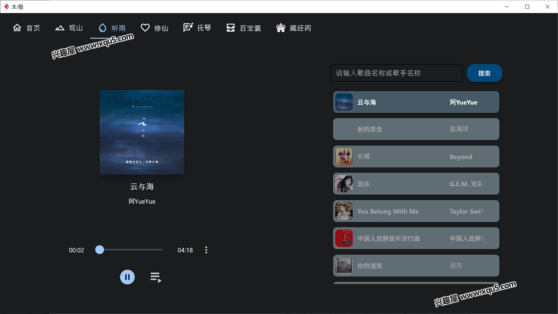
Task: Open the playlist queue icon
Action: point(156,277)
